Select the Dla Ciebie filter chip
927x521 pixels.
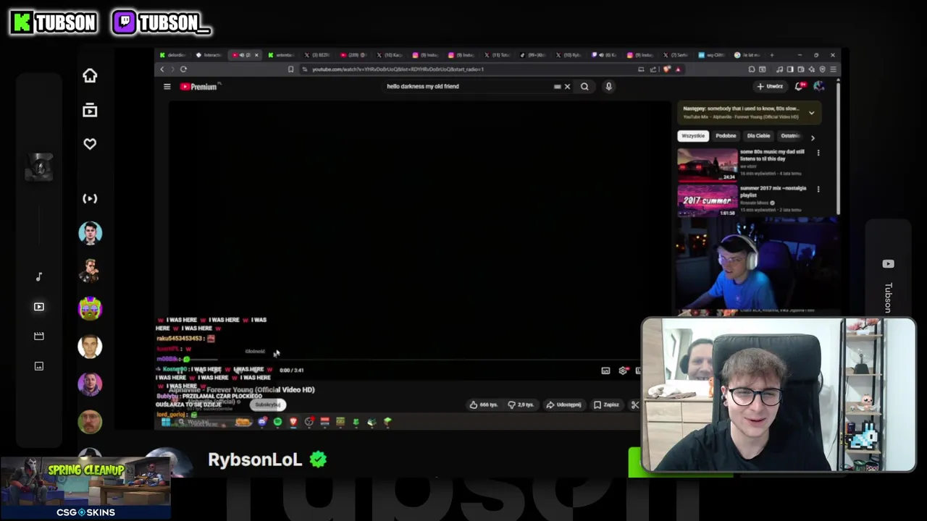tap(758, 136)
